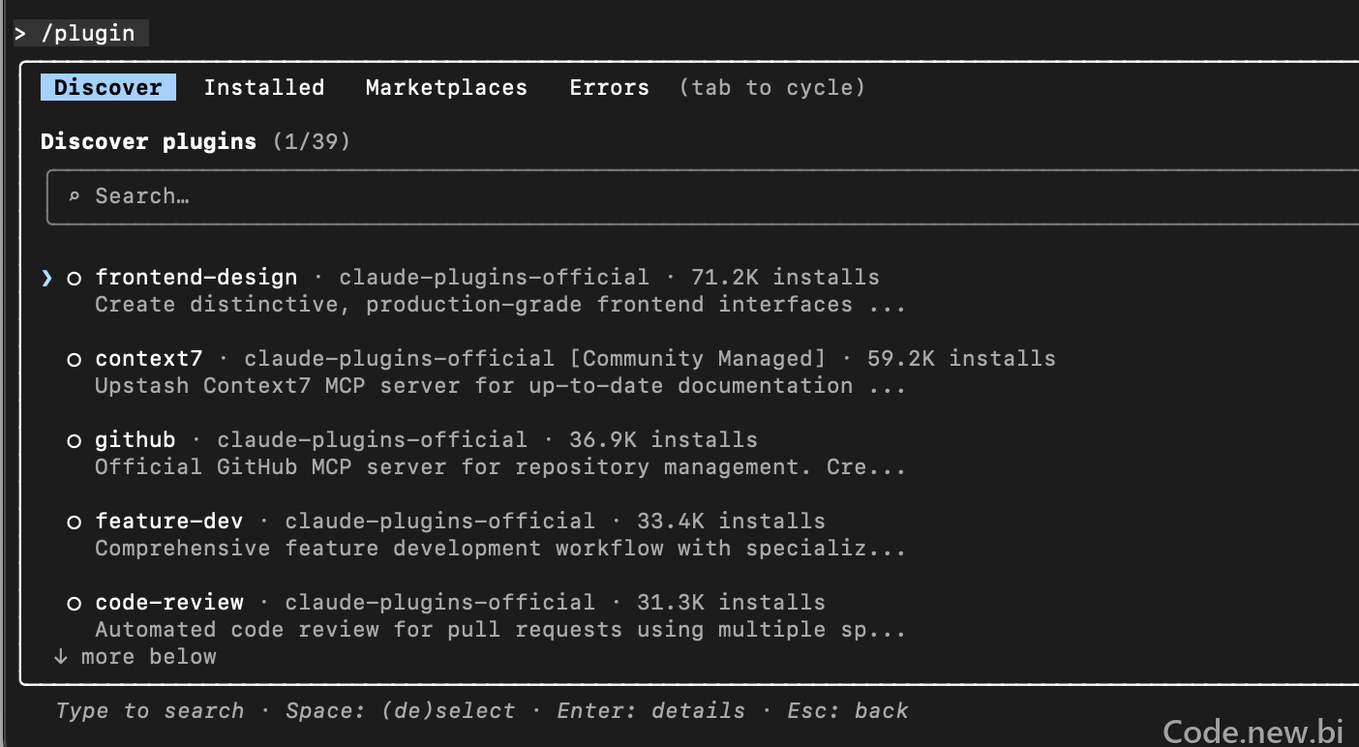The image size is (1359, 747).
Task: Focus the Search plugins input field
Action: (703, 196)
